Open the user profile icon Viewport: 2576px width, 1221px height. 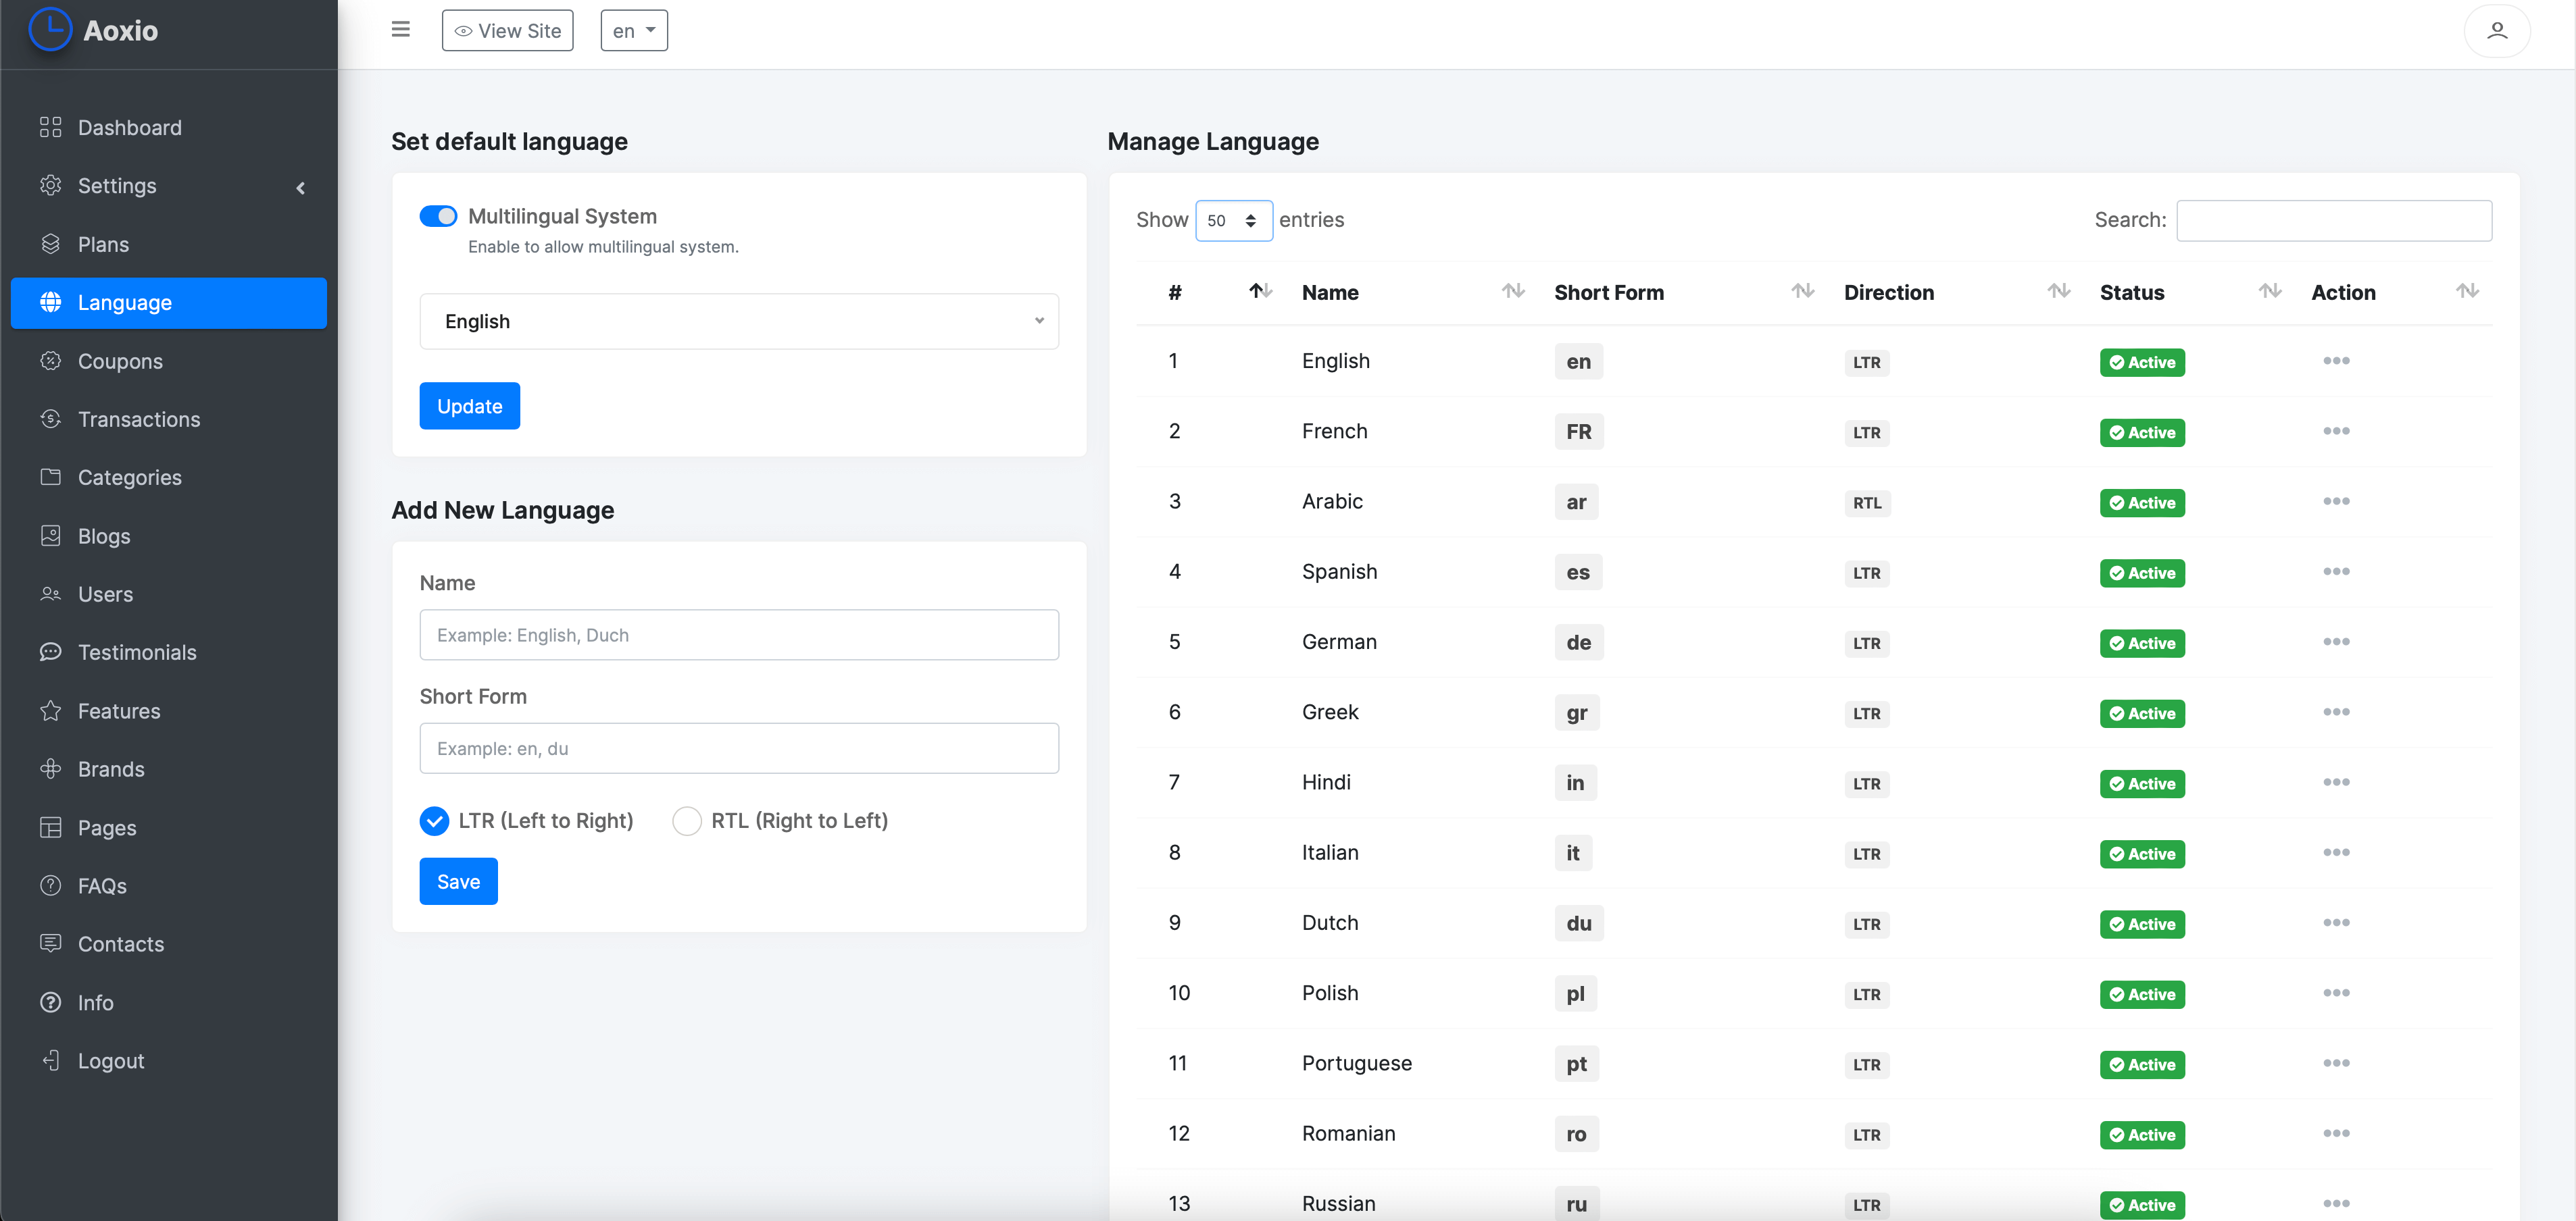(2496, 31)
